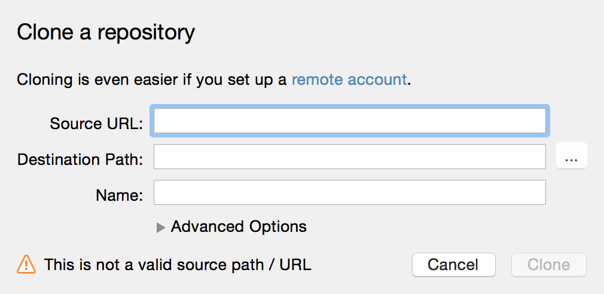This screenshot has width=604, height=294.
Task: Click the Advanced Options label text
Action: pos(239,226)
